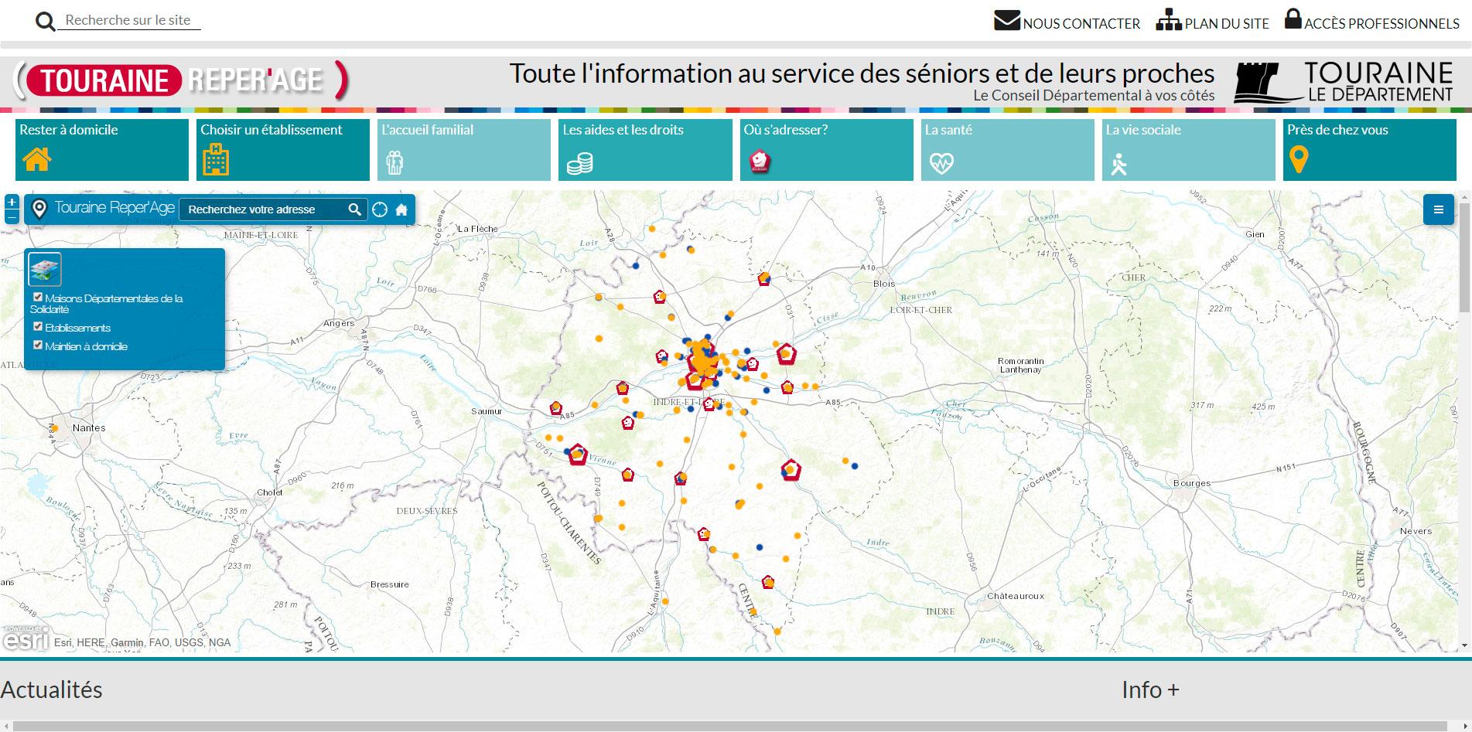Click the 'Châteauroux' label on the map

point(1016,596)
